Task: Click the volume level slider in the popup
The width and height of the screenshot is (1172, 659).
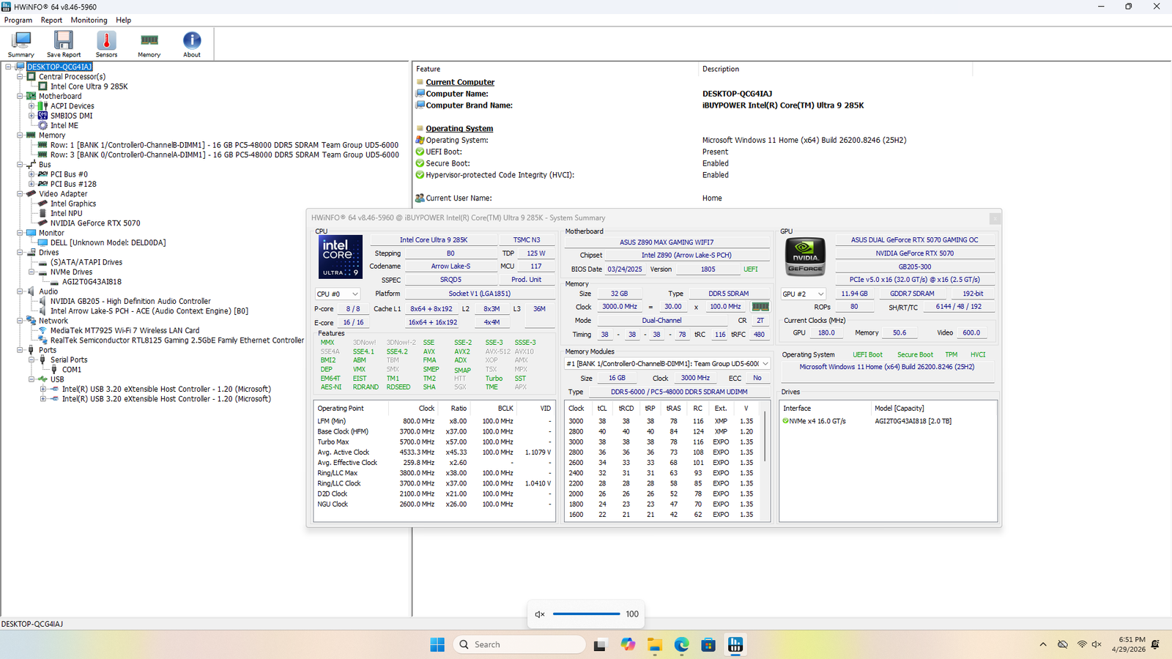Action: (x=586, y=614)
